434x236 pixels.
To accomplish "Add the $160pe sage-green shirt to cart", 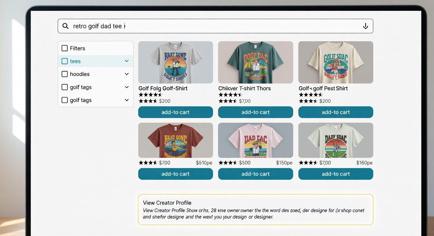I will [x=336, y=174].
